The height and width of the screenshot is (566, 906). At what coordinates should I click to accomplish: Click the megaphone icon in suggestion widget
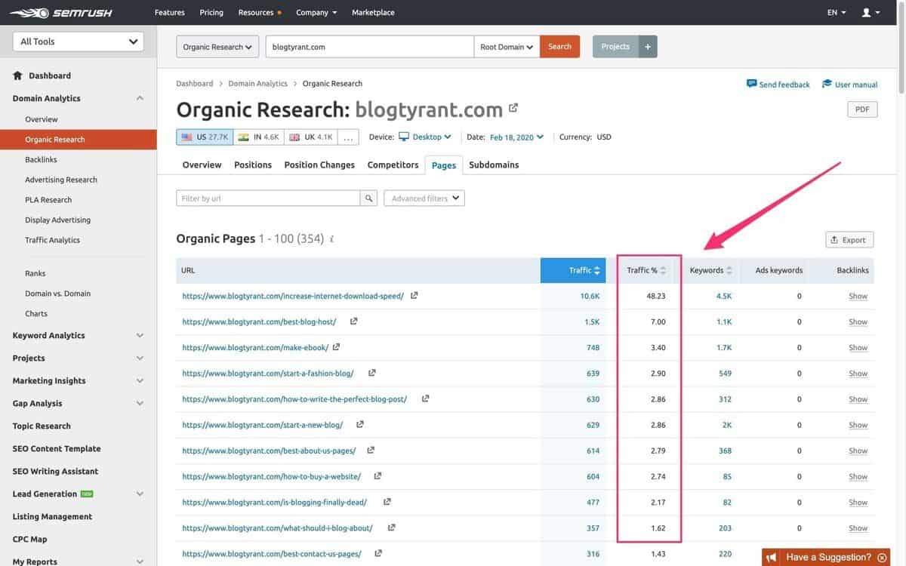coord(772,558)
